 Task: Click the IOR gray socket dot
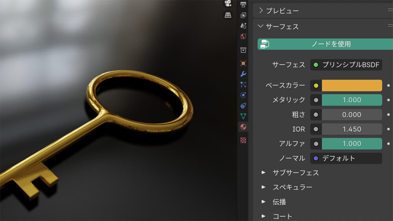[x=316, y=129]
